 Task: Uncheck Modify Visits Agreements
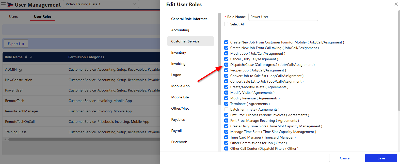[226, 93]
